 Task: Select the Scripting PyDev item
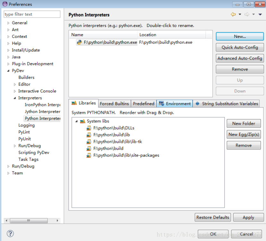(34, 152)
